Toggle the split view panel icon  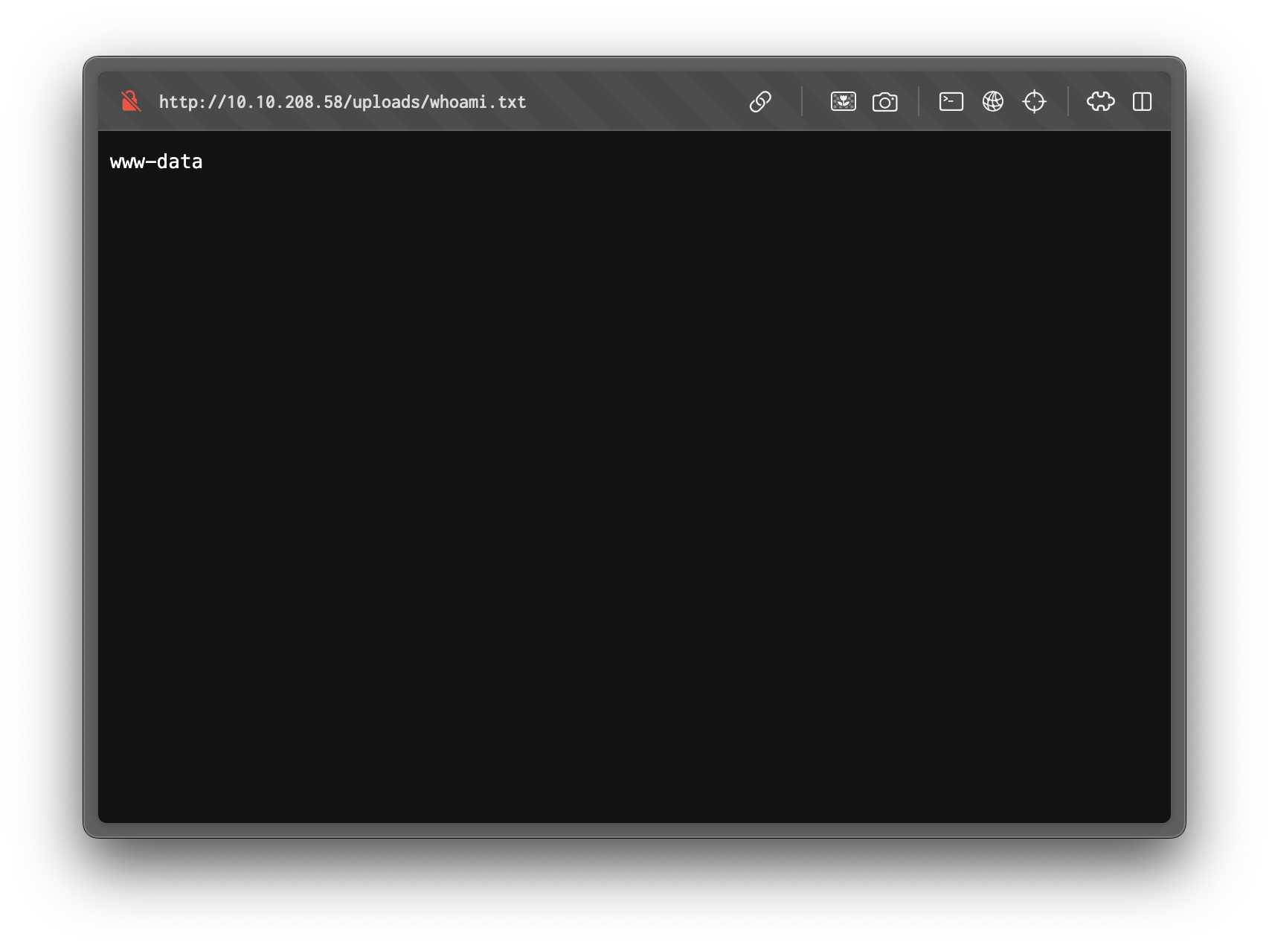(1142, 101)
